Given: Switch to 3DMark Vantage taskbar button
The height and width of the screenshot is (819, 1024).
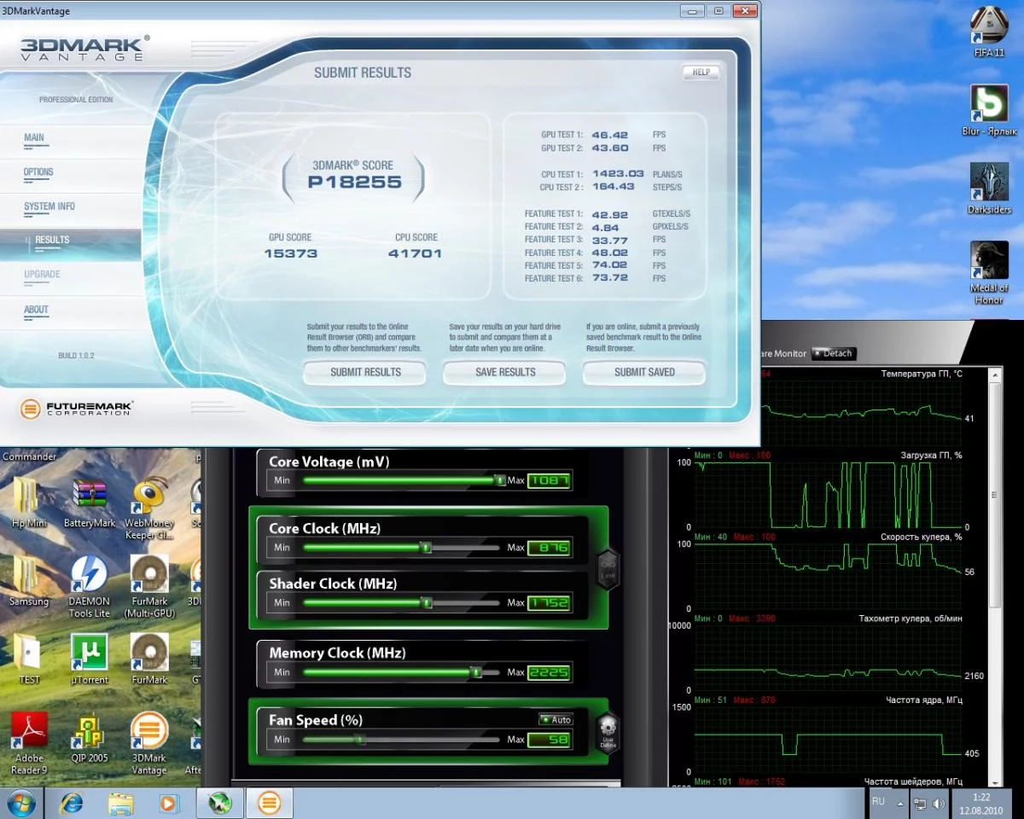Looking at the screenshot, I should click(x=270, y=803).
